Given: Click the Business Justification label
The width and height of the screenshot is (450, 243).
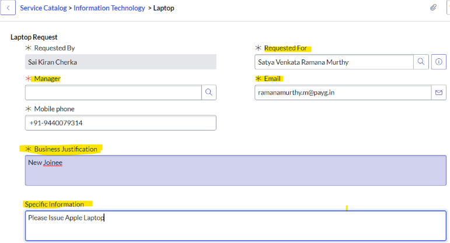Looking at the screenshot, I should tap(65, 149).
